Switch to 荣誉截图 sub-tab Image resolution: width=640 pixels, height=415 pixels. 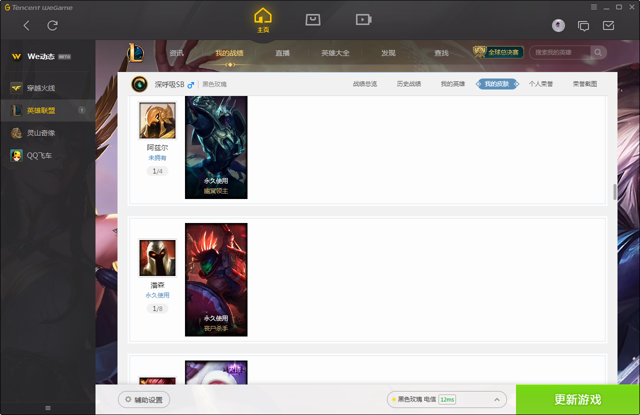click(585, 84)
